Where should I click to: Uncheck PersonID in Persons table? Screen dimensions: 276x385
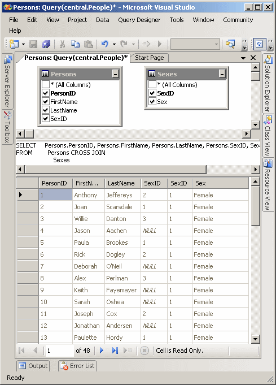46,93
